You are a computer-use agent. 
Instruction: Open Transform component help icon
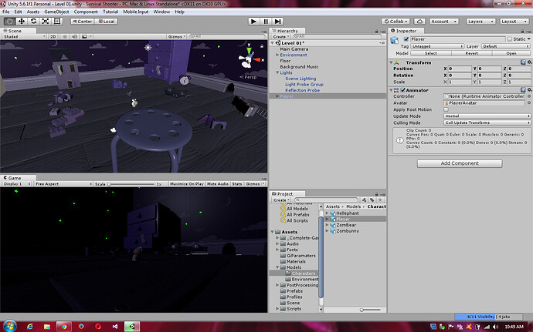(x=523, y=62)
